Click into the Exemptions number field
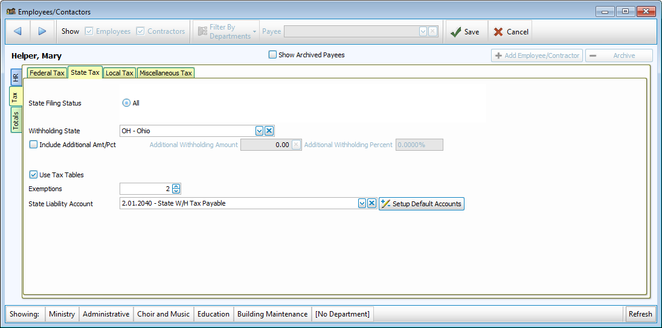662x328 pixels. (145, 189)
